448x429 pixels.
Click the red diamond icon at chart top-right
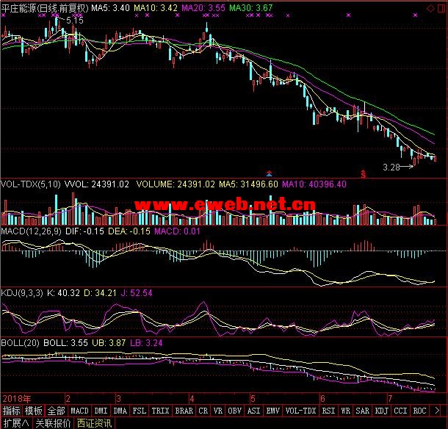[x=430, y=9]
